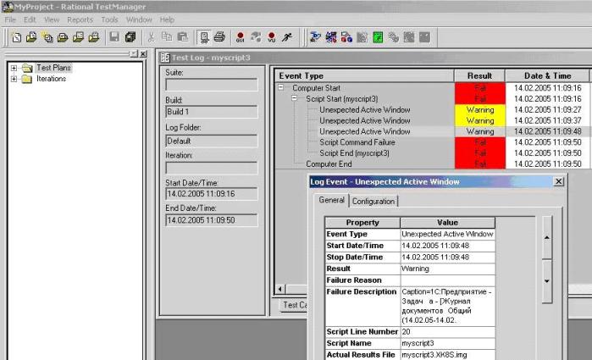Click the Build field showing Build 1

click(212, 112)
